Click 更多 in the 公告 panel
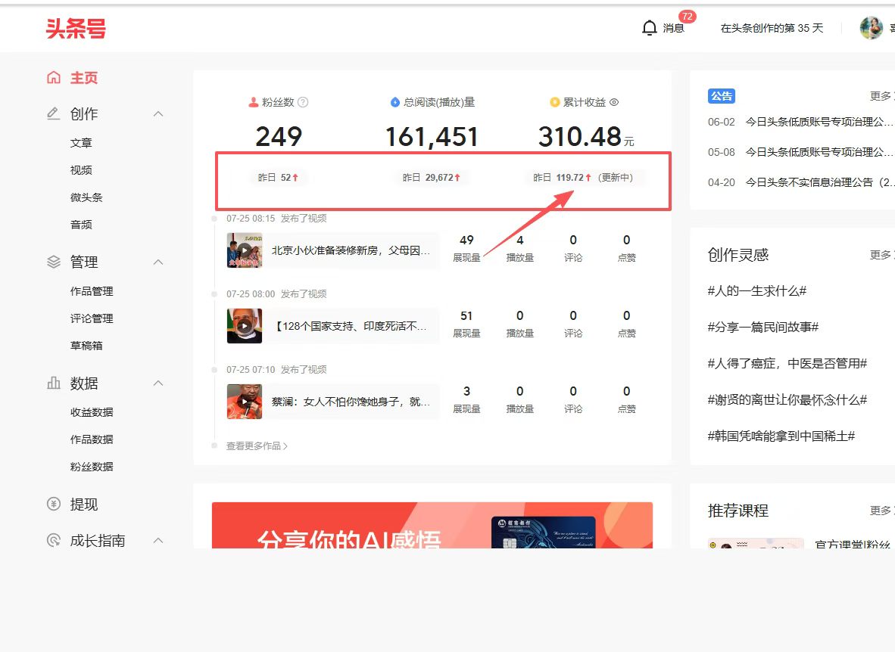The height and width of the screenshot is (652, 895). (880, 96)
